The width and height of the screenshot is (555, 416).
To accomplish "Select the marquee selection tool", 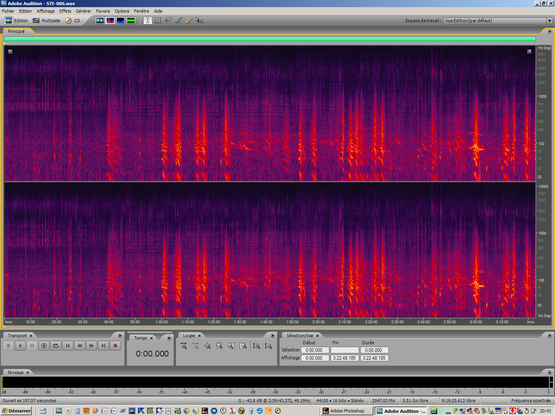I will 157,20.
